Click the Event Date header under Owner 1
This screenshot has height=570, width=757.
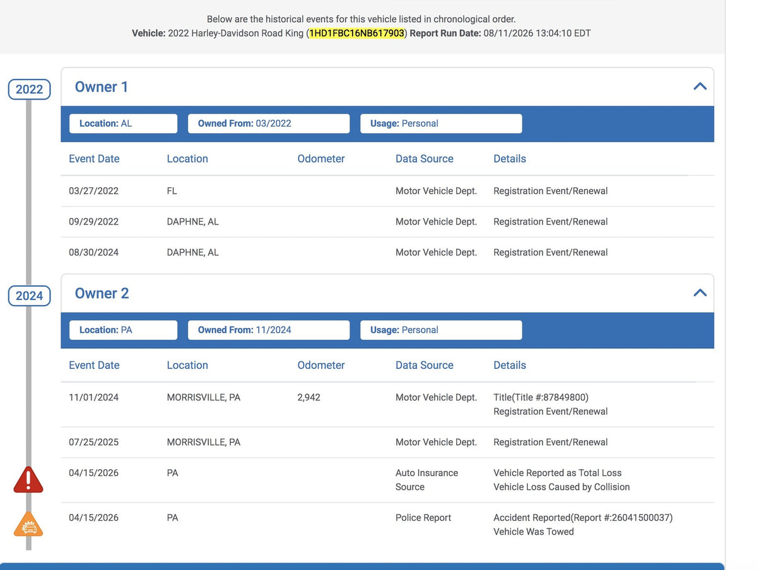(94, 159)
